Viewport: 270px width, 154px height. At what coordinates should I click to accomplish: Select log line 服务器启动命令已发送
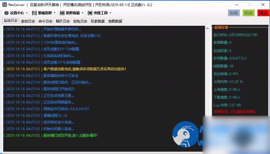[x=41, y=76]
